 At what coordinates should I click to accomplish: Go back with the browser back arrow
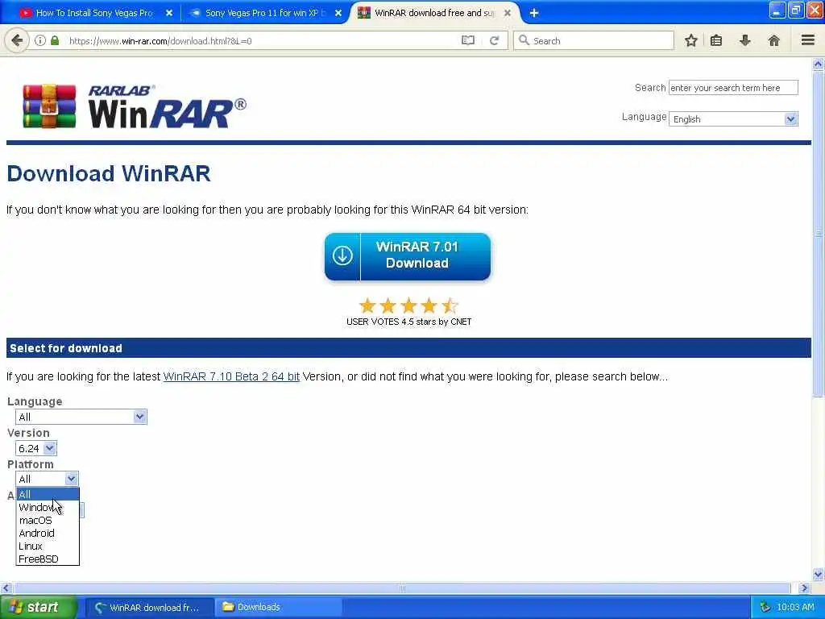(17, 40)
